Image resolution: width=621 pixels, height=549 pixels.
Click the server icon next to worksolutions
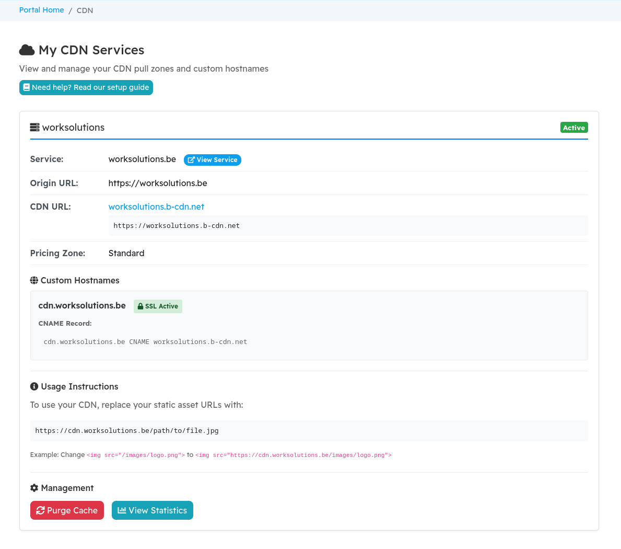34,128
